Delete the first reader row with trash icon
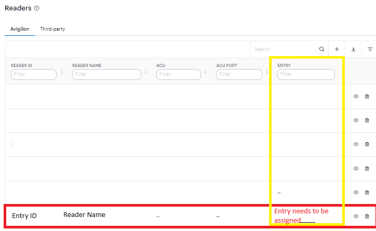 (x=367, y=97)
